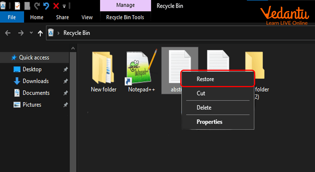Screen dimensions: 315x172
Task: Click the gray Redo arrow icon
Action: 36,6
